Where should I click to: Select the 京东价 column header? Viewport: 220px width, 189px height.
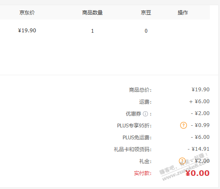click(27, 13)
